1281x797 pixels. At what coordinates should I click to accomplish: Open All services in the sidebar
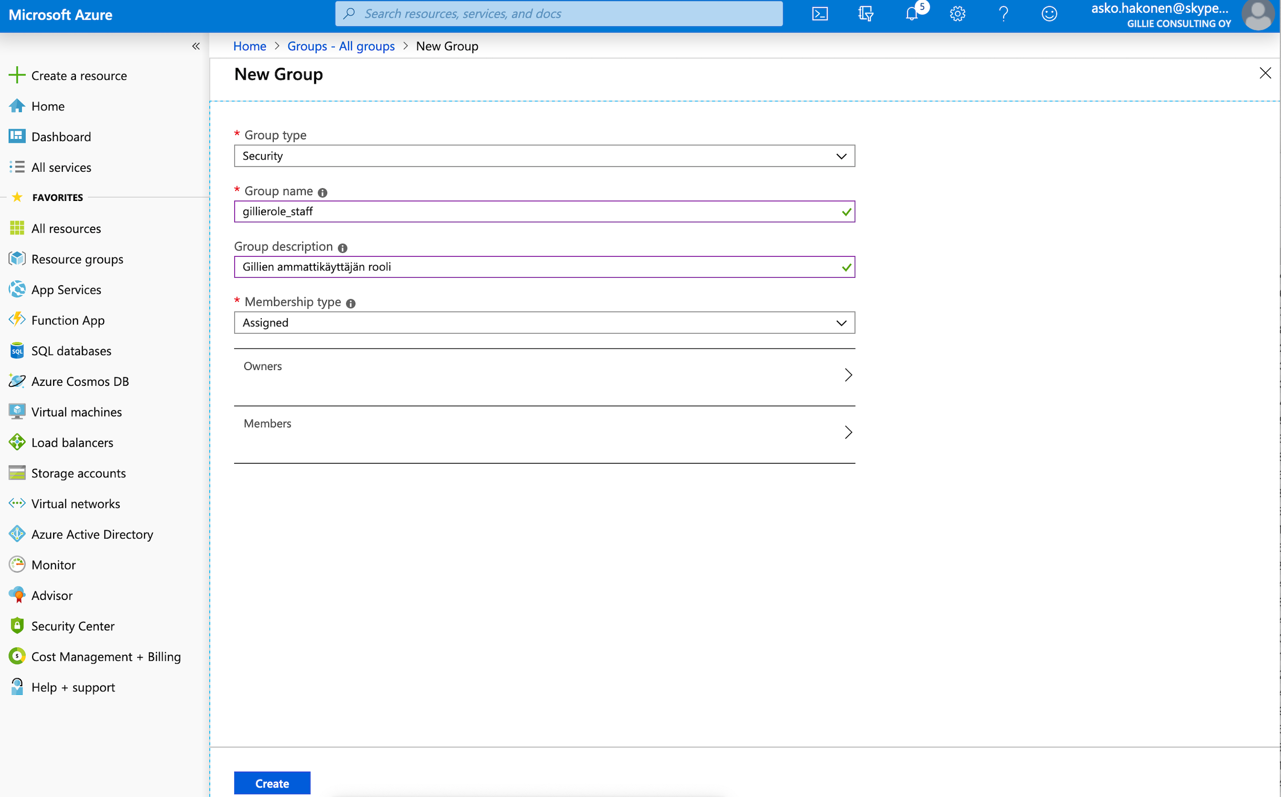coord(61,167)
